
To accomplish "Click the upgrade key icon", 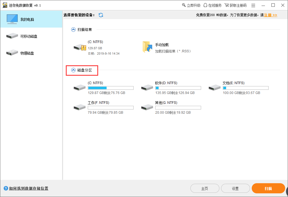I will click(x=184, y=5).
